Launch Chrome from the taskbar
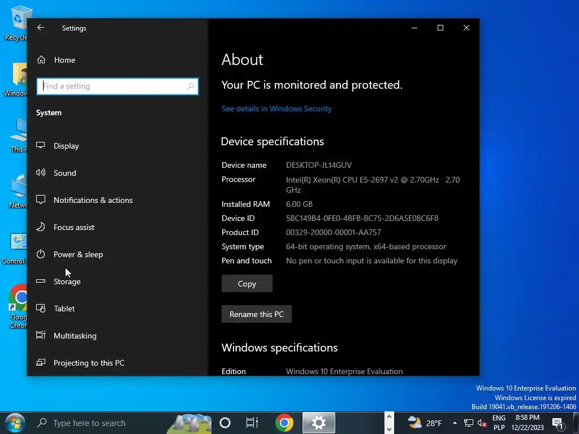This screenshot has width=579, height=434. click(x=284, y=423)
